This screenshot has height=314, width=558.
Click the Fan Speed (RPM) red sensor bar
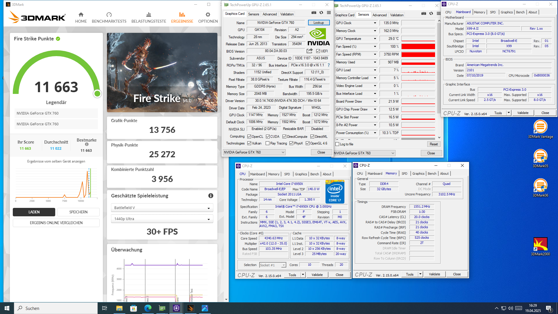(x=418, y=54)
